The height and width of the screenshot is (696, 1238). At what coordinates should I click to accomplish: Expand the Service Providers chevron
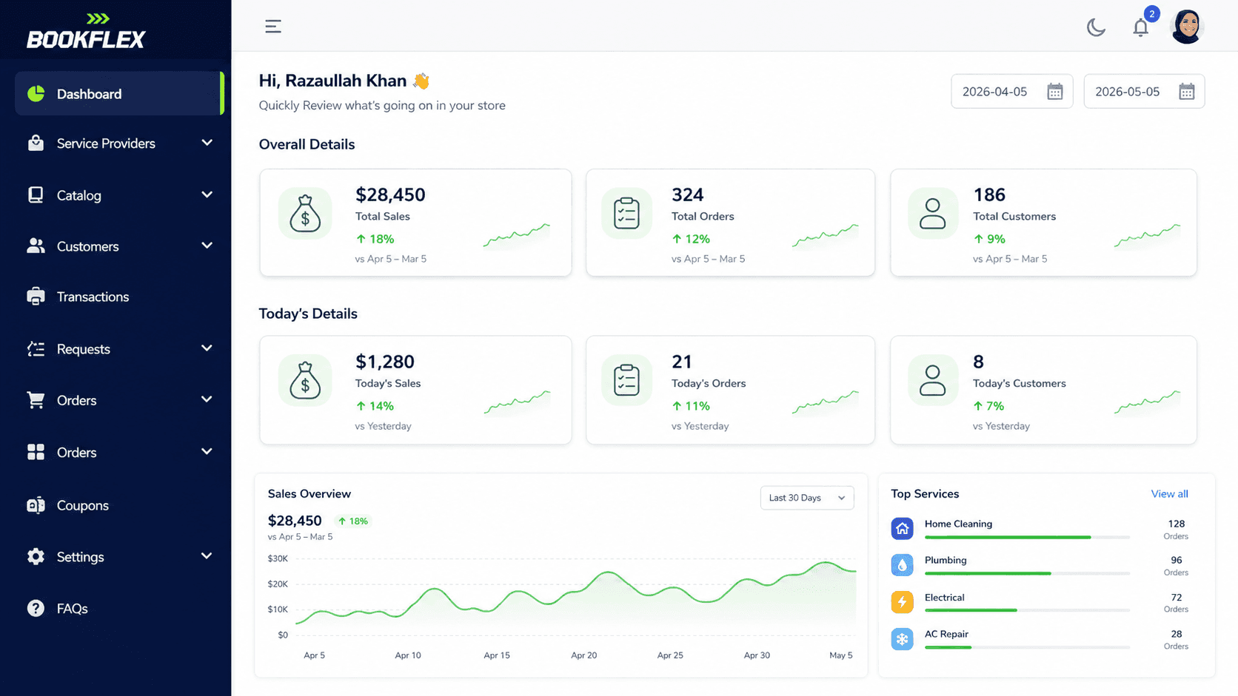click(207, 143)
